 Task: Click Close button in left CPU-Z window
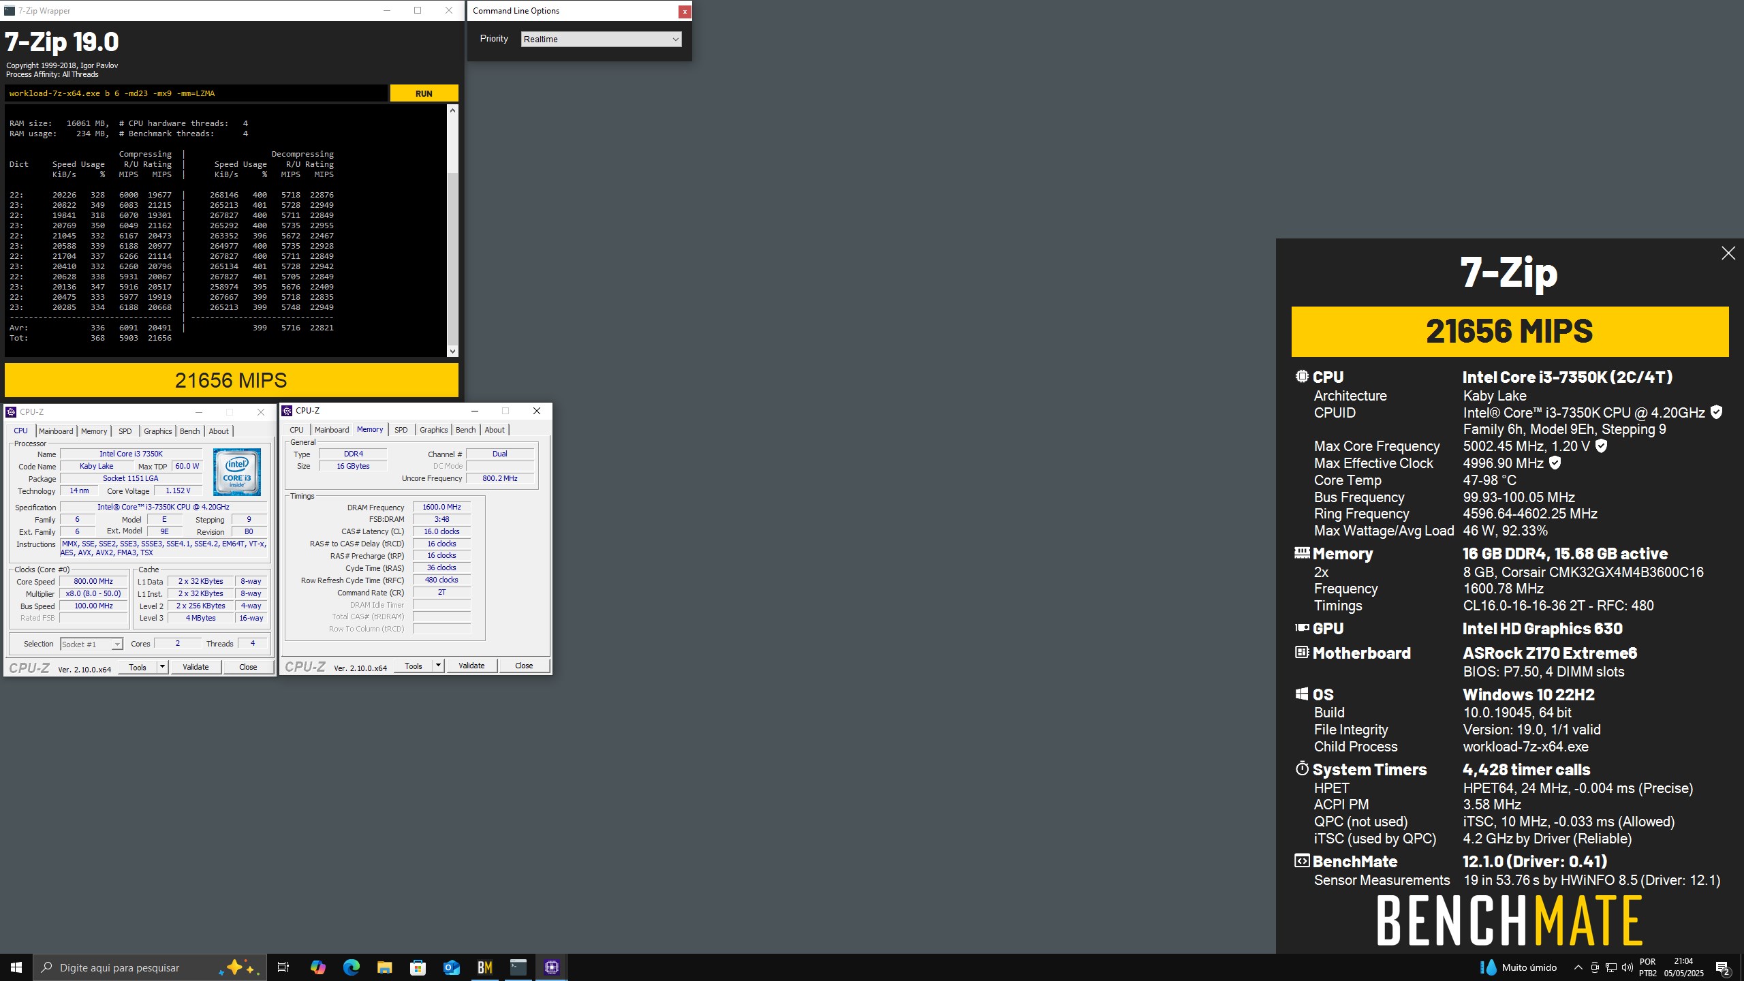tap(248, 668)
